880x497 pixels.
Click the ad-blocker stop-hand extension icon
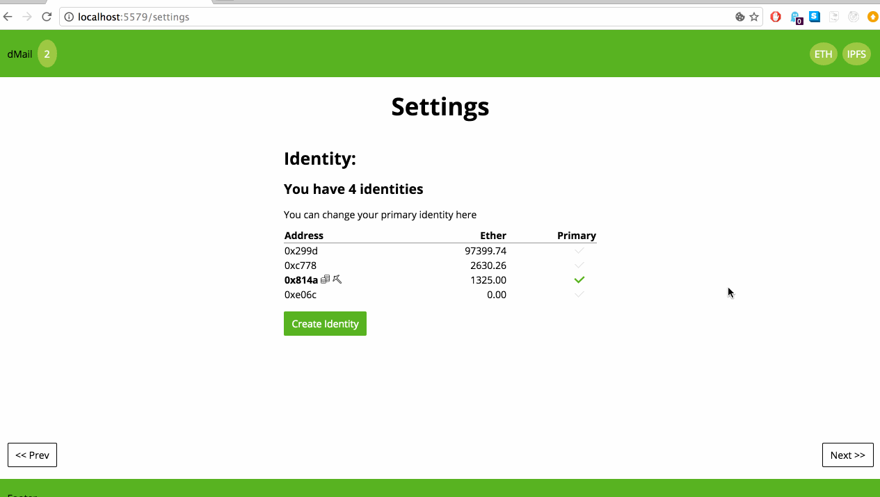click(776, 17)
